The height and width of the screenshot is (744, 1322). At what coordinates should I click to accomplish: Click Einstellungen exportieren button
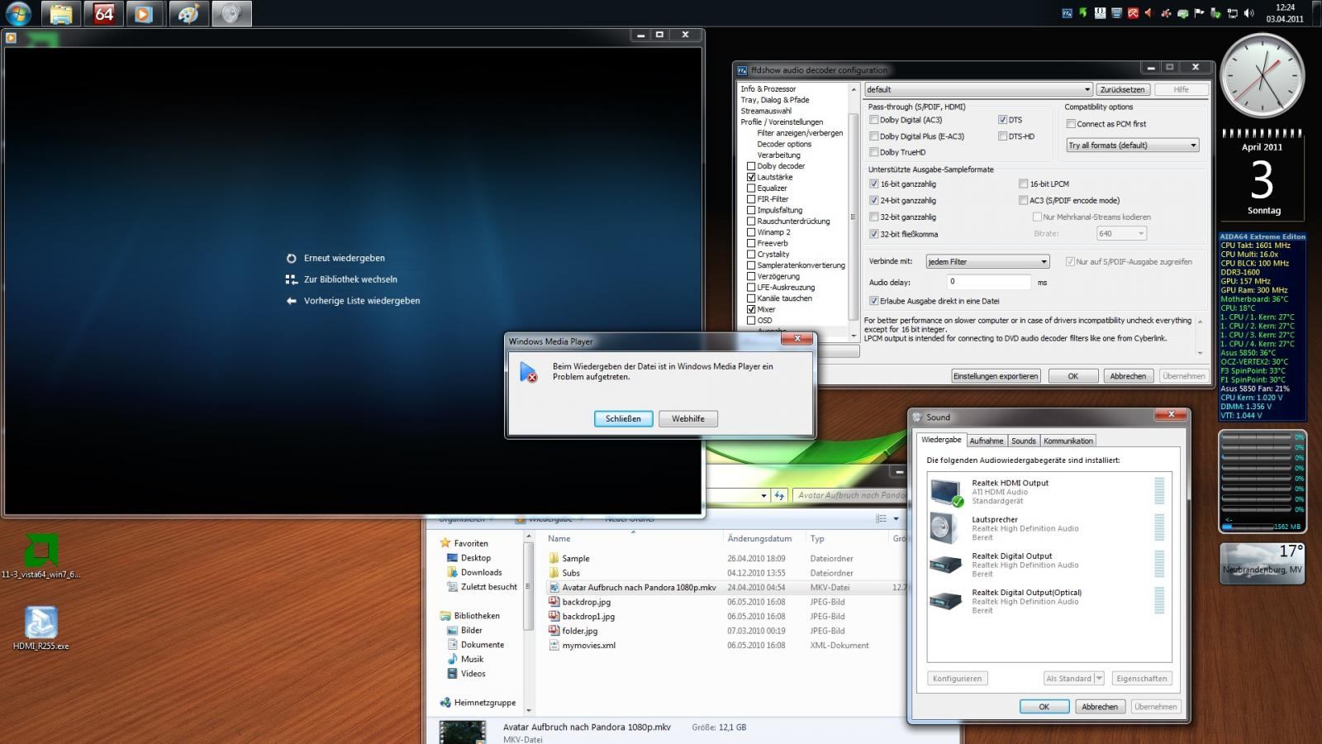pyautogui.click(x=995, y=376)
